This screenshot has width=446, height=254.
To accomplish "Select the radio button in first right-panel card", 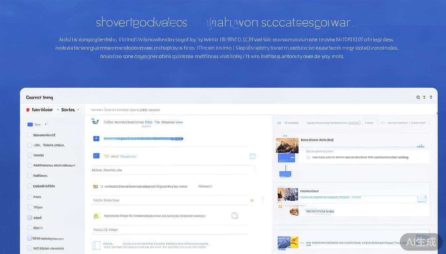I will point(308,157).
